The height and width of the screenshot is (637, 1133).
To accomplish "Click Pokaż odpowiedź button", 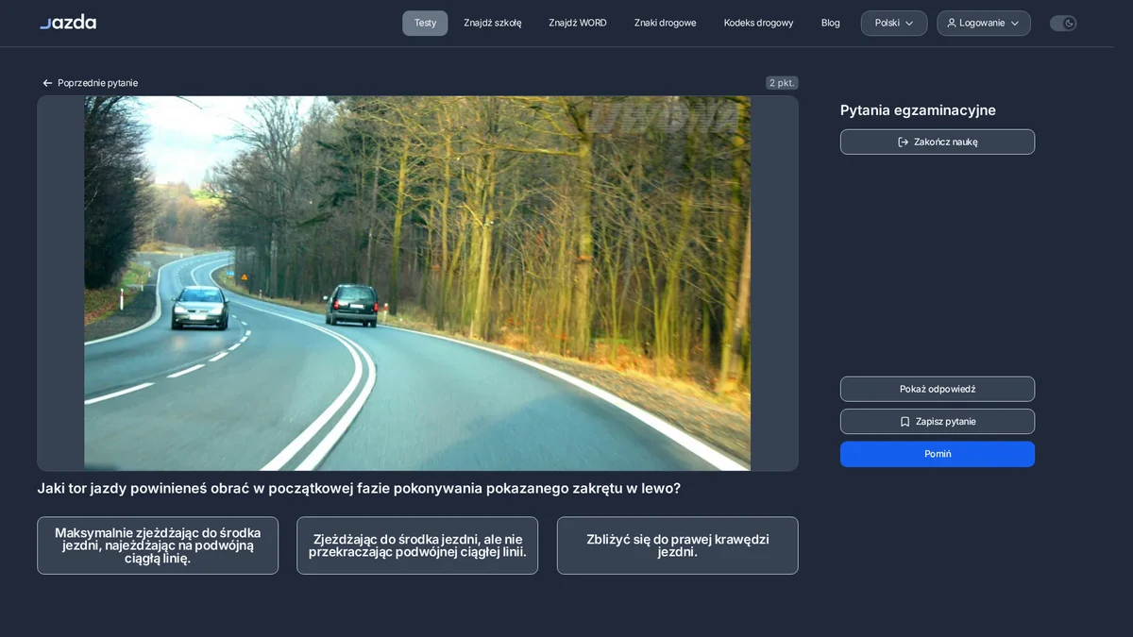I will coord(938,389).
